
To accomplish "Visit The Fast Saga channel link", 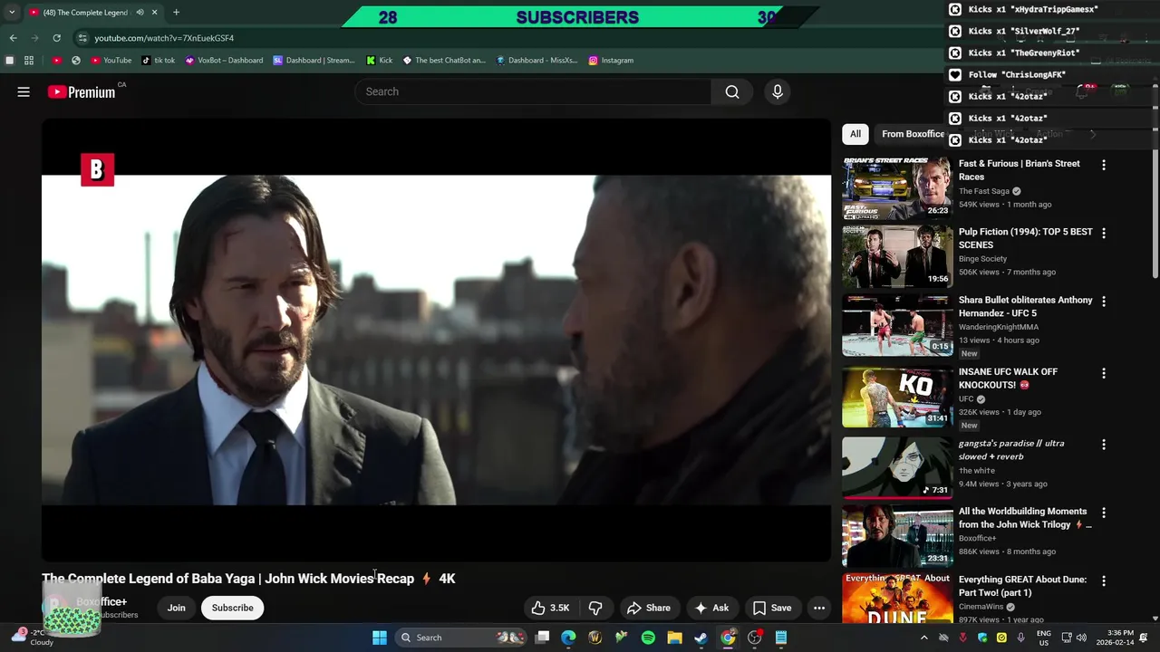I will [x=984, y=191].
